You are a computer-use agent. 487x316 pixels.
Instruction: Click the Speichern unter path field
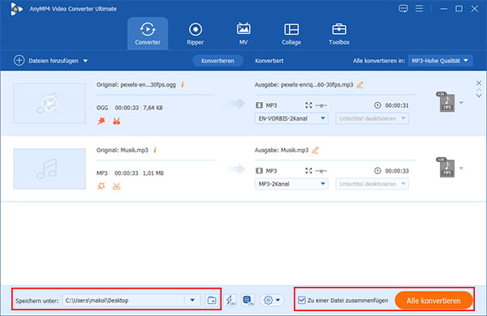coord(123,300)
